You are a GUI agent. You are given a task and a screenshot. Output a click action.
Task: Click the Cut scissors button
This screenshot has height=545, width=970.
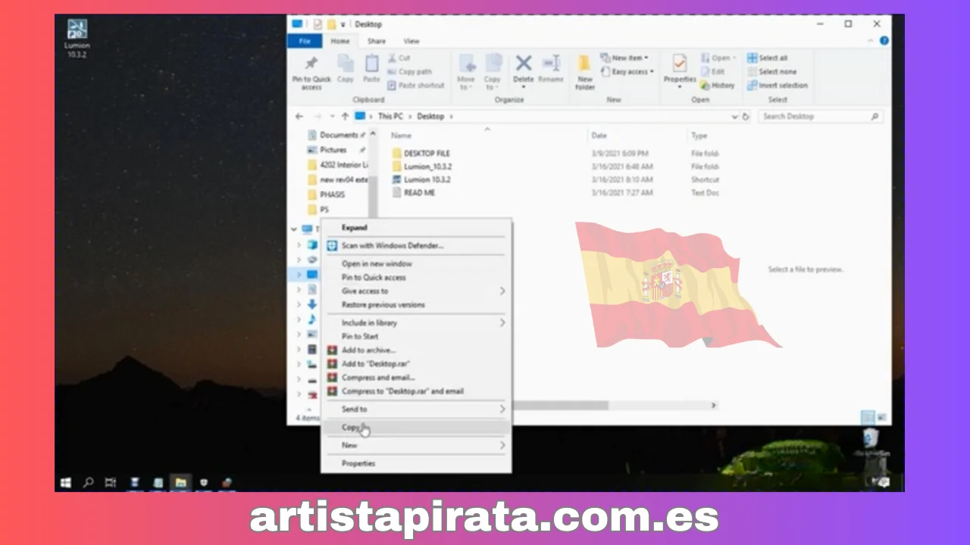tap(399, 58)
